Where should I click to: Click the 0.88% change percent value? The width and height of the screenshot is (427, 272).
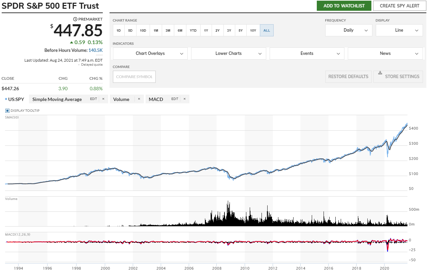click(x=96, y=89)
